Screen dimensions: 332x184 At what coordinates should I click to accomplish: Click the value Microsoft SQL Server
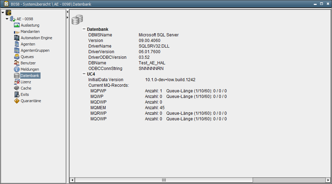point(159,35)
